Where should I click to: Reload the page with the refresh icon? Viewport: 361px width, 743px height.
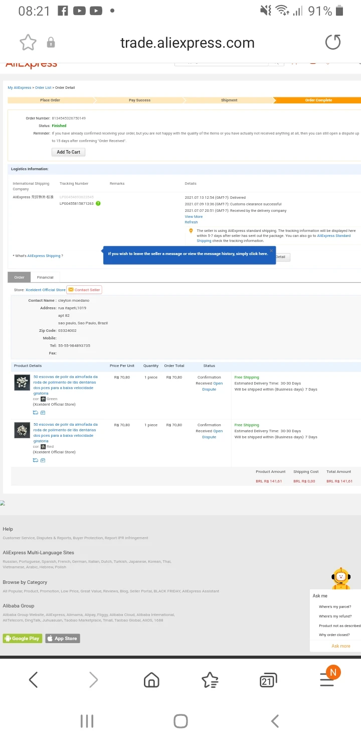pyautogui.click(x=333, y=42)
